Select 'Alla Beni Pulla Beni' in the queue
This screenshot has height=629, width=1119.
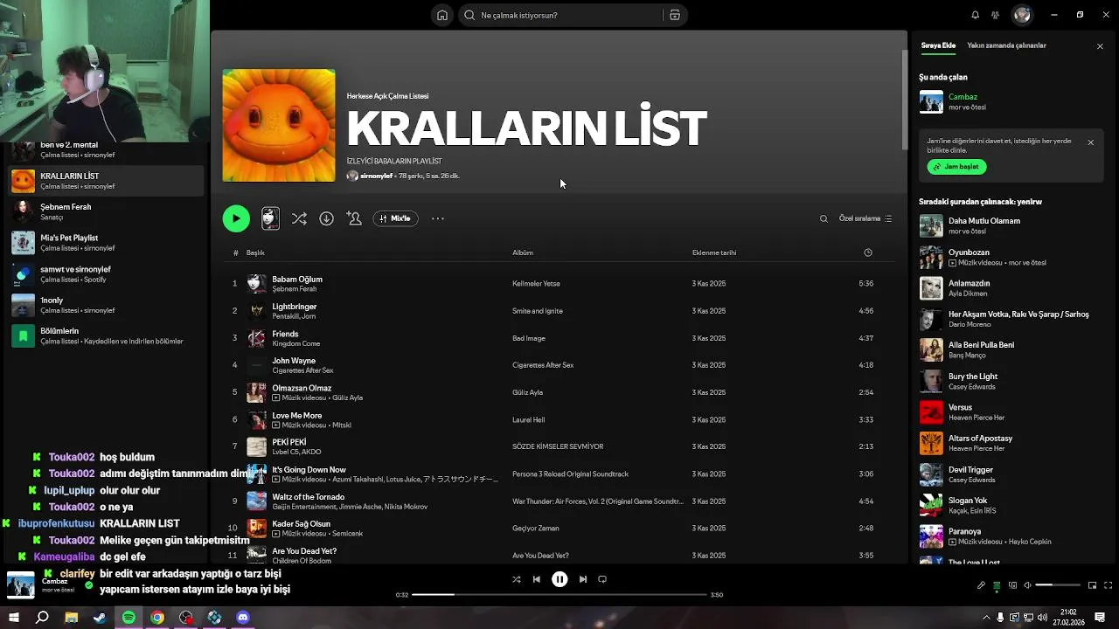[x=981, y=345]
